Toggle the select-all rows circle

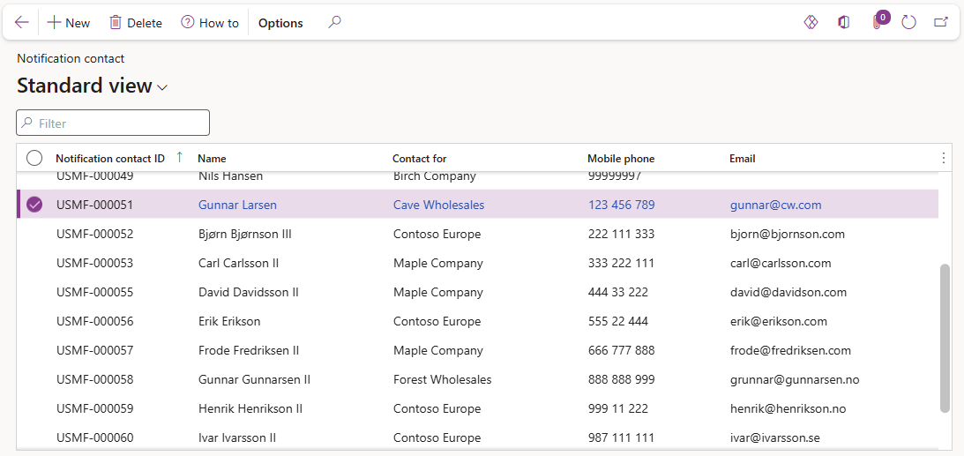pos(34,158)
